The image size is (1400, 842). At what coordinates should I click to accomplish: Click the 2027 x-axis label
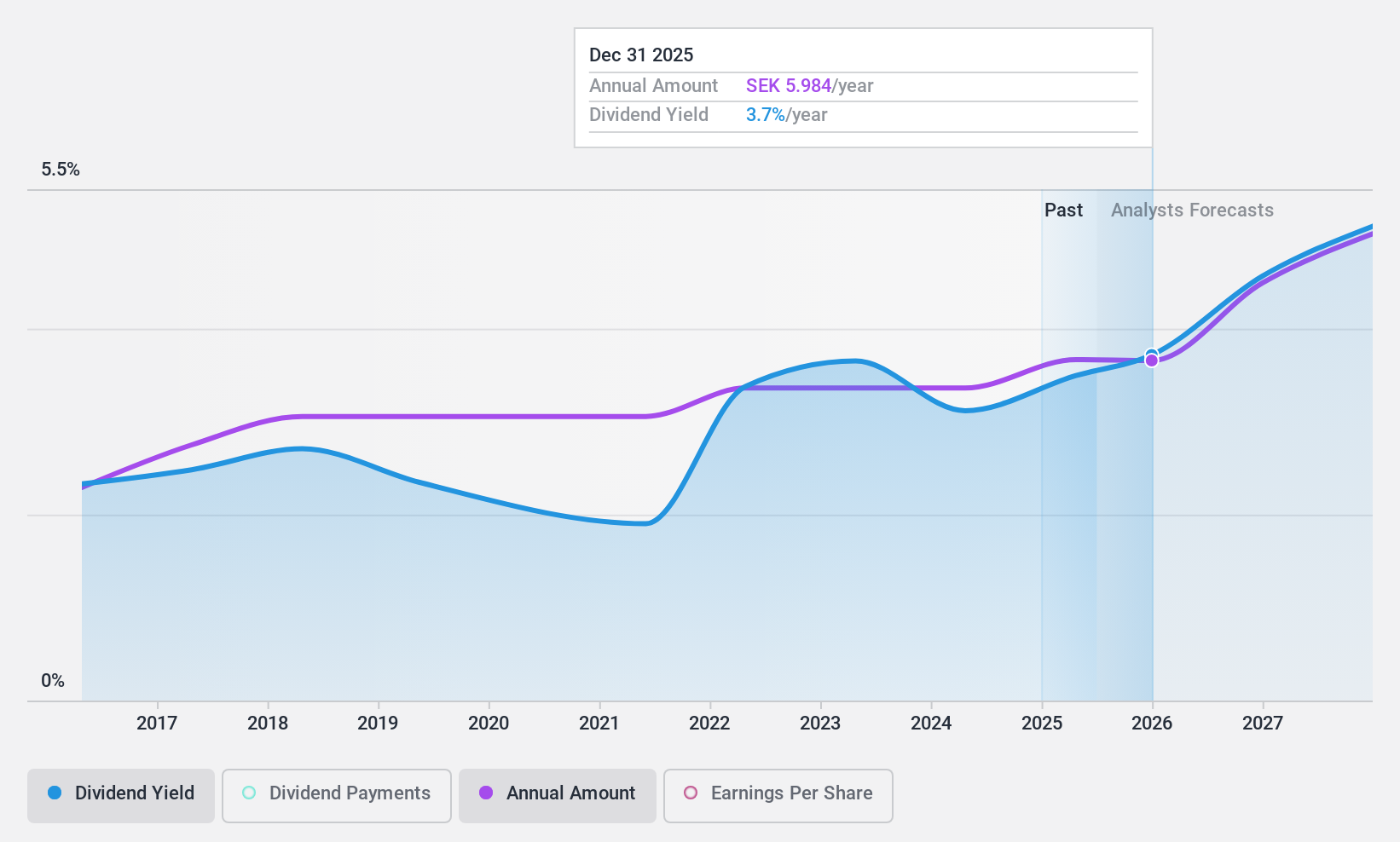1263,724
